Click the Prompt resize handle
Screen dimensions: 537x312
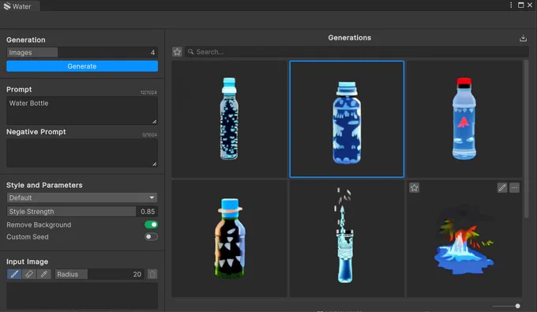(155, 122)
